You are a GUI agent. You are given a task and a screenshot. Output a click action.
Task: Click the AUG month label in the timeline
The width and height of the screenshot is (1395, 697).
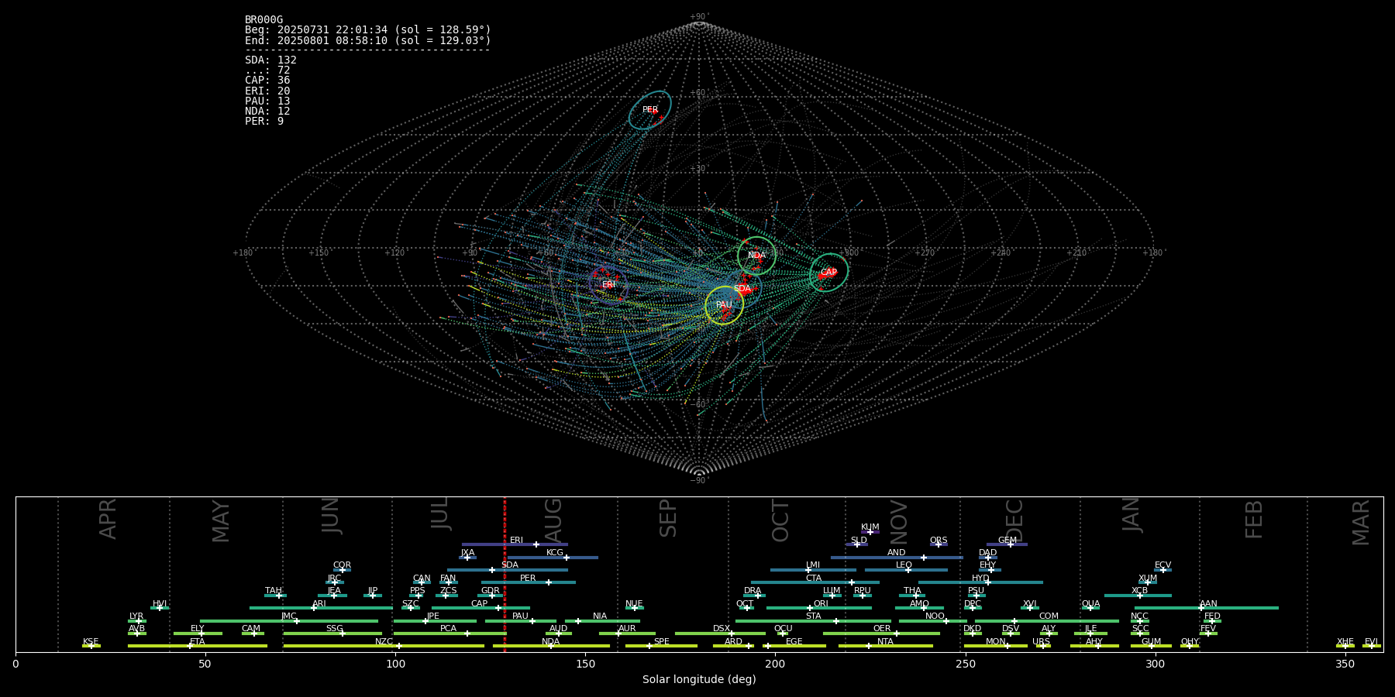click(x=553, y=520)
